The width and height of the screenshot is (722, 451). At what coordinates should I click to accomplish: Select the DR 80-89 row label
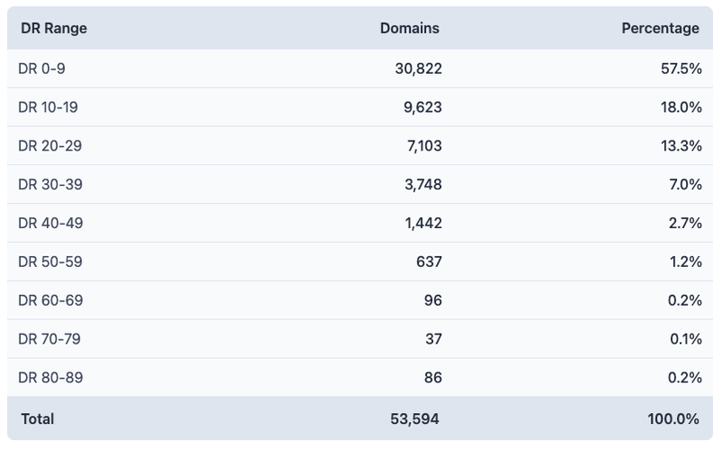pos(51,378)
